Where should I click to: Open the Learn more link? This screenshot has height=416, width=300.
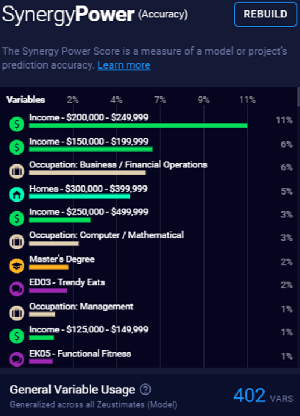coord(124,65)
